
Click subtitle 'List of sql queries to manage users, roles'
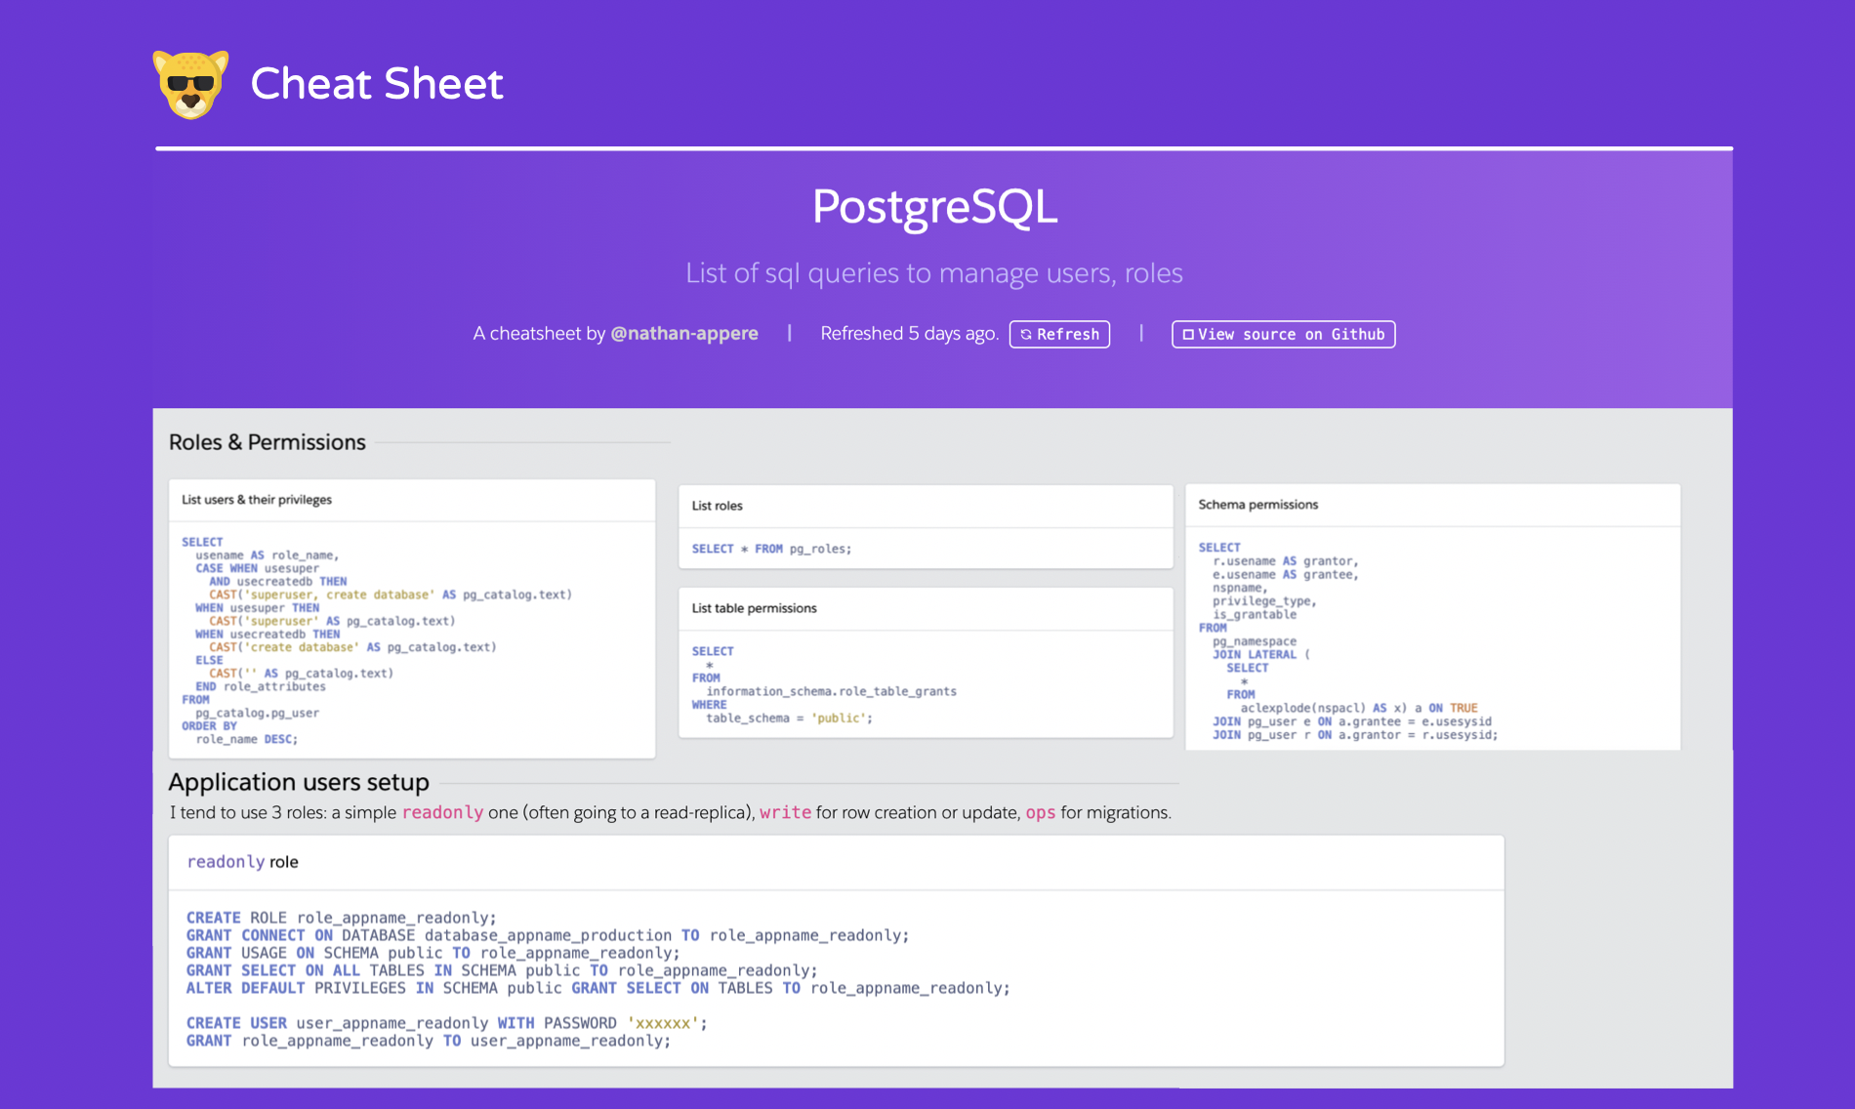pyautogui.click(x=934, y=272)
